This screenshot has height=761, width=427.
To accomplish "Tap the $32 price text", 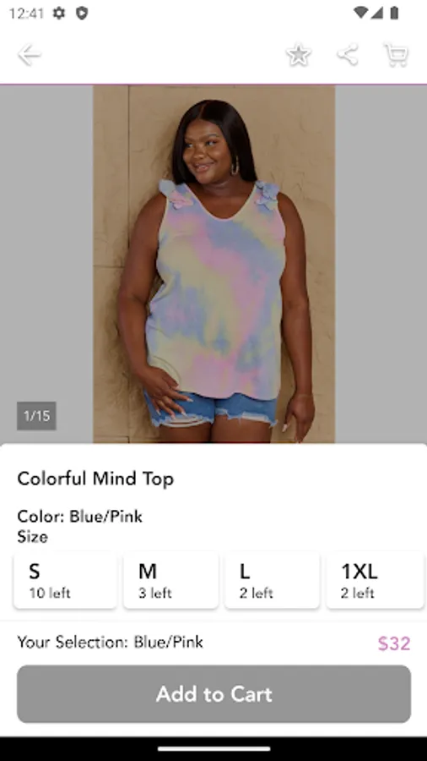I will point(394,643).
